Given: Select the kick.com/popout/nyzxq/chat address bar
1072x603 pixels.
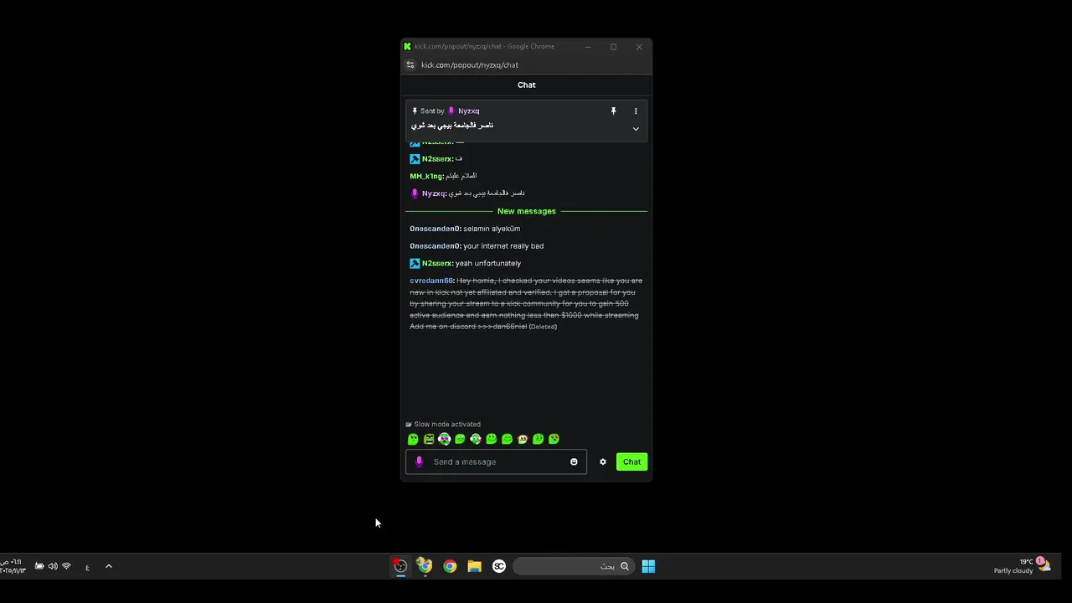Looking at the screenshot, I should 470,64.
